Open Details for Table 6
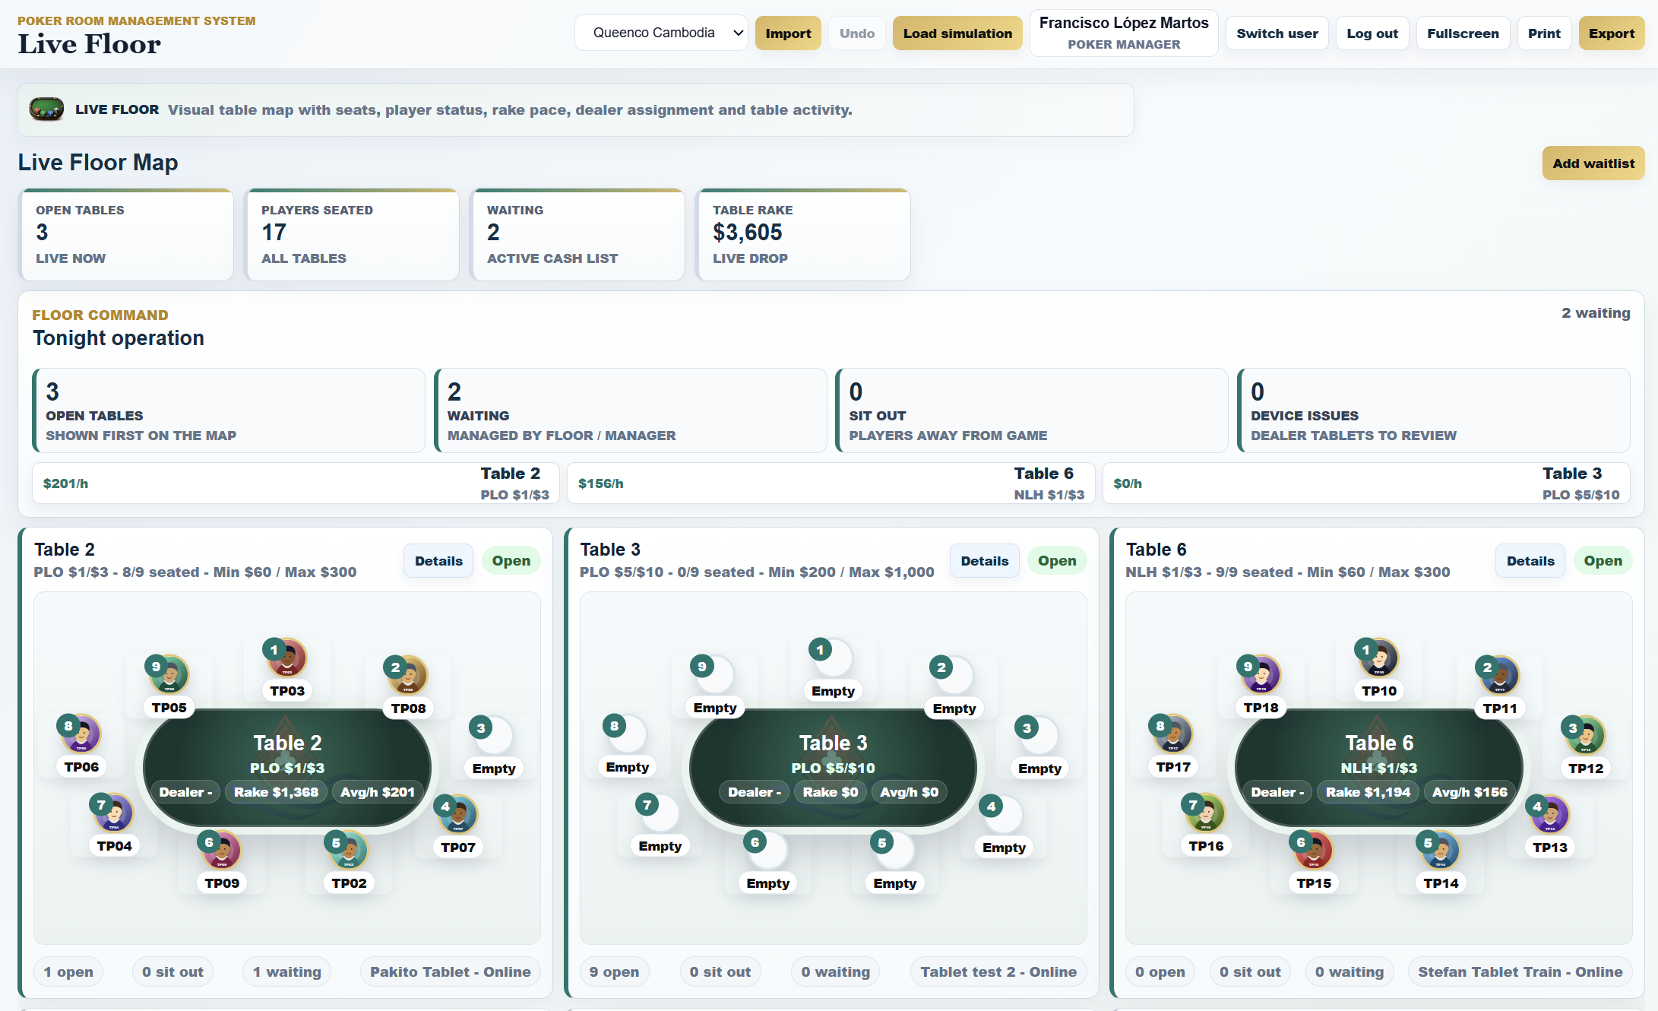This screenshot has height=1011, width=1658. pos(1530,561)
